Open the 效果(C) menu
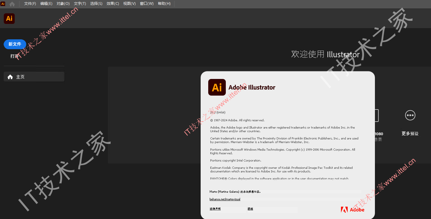The image size is (431, 219). pos(113,4)
